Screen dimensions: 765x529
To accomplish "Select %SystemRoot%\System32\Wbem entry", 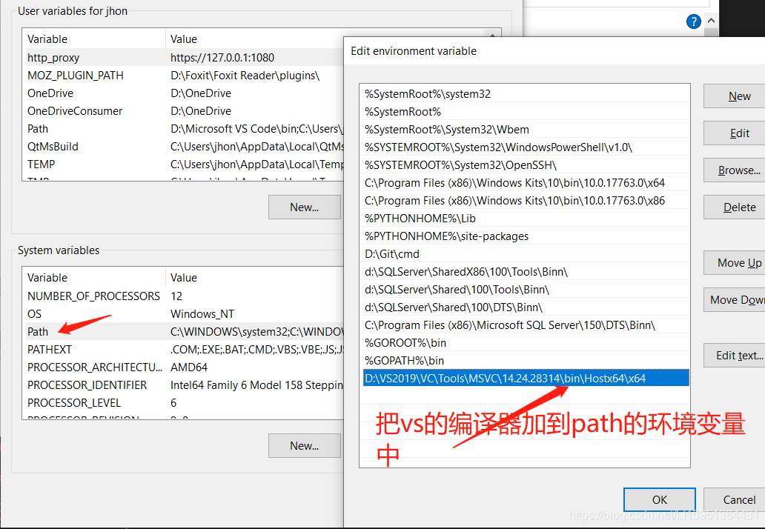I will pos(526,129).
